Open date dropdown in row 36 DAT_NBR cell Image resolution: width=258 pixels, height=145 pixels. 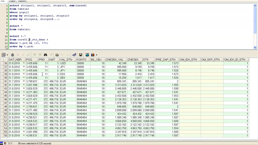pyautogui.click(x=24, y=63)
